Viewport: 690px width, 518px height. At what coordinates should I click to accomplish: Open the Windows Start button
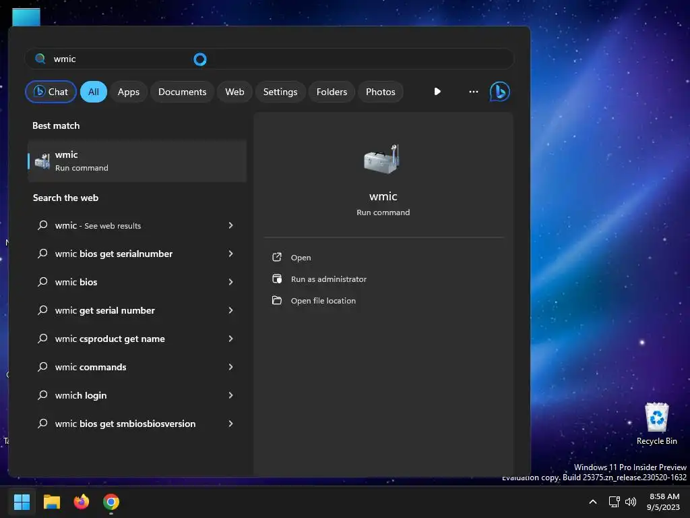click(x=22, y=502)
